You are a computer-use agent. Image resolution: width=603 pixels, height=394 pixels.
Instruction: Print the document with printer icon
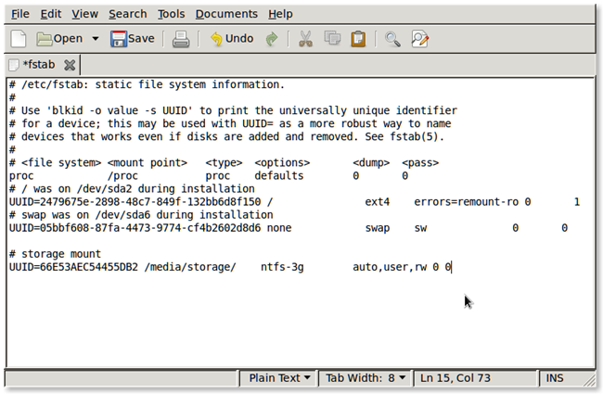pos(181,39)
